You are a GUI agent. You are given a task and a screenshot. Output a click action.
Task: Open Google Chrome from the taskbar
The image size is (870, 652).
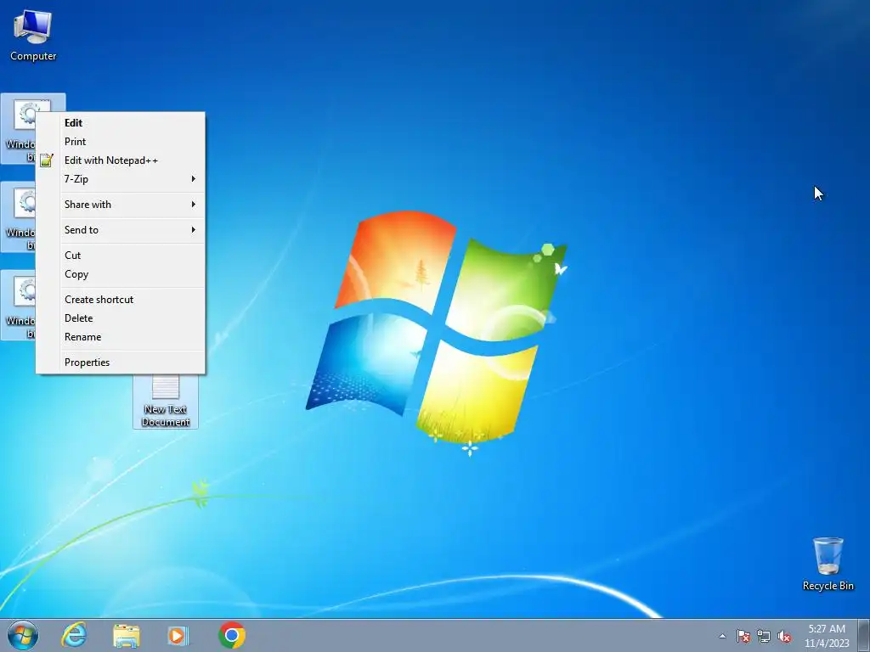232,635
